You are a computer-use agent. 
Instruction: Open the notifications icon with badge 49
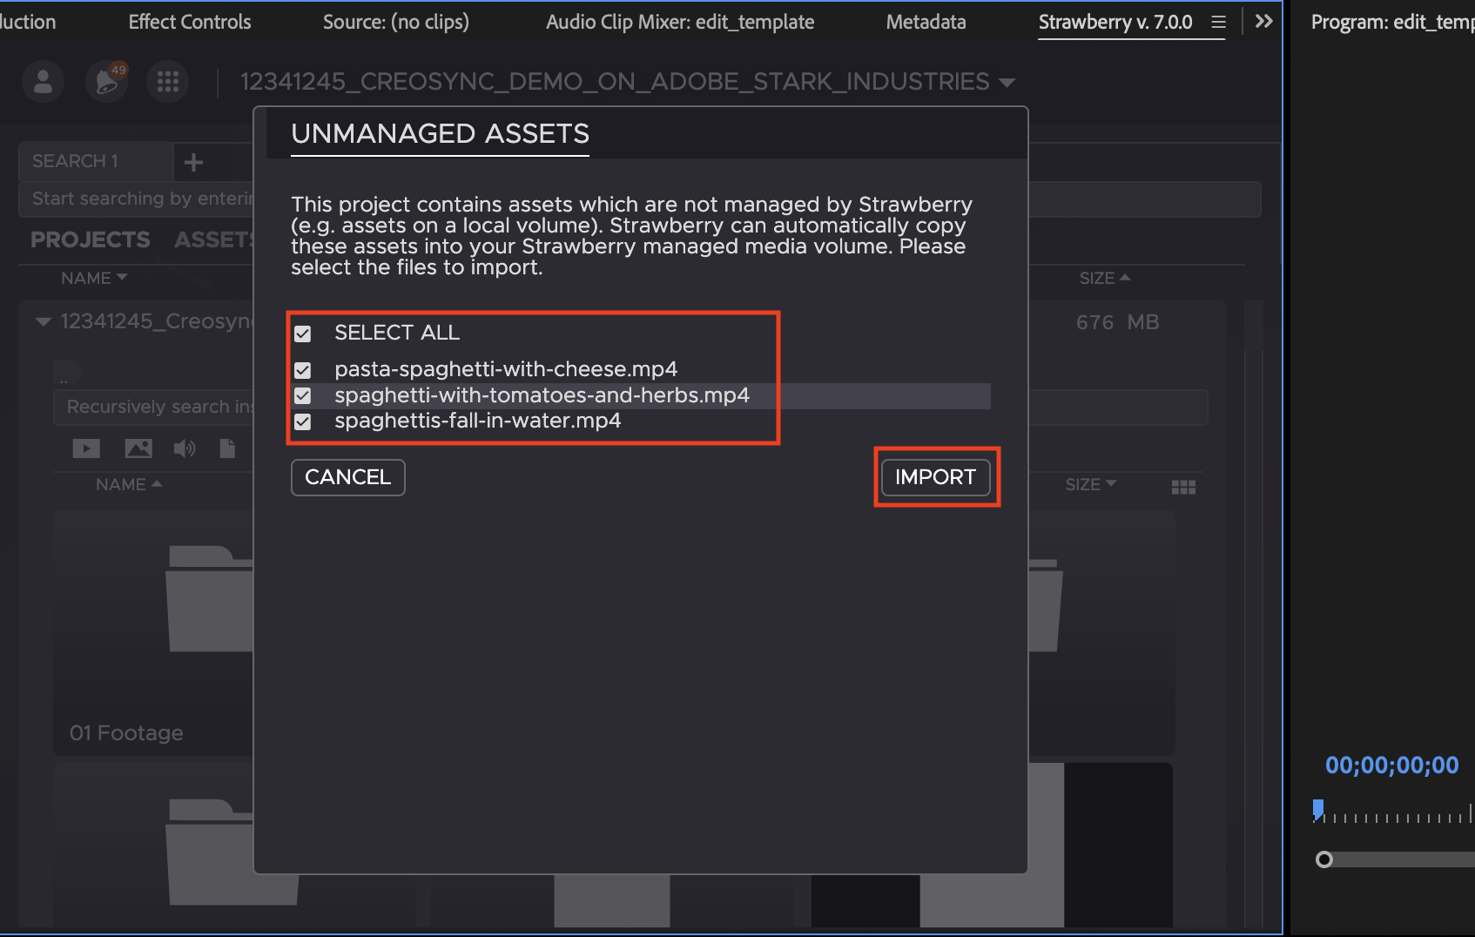point(106,83)
